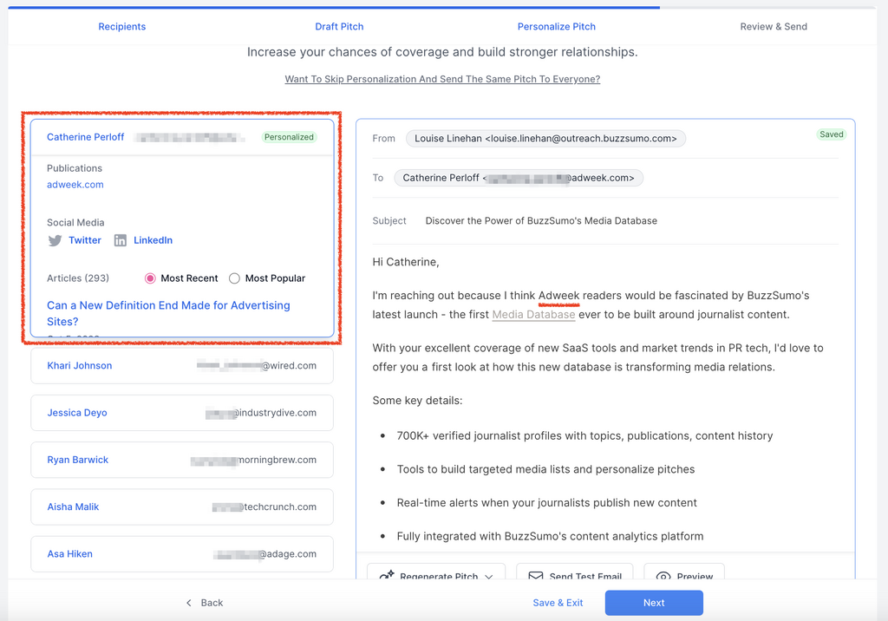Viewport: 888px width, 621px height.
Task: Click the blue Next button
Action: [x=654, y=603]
